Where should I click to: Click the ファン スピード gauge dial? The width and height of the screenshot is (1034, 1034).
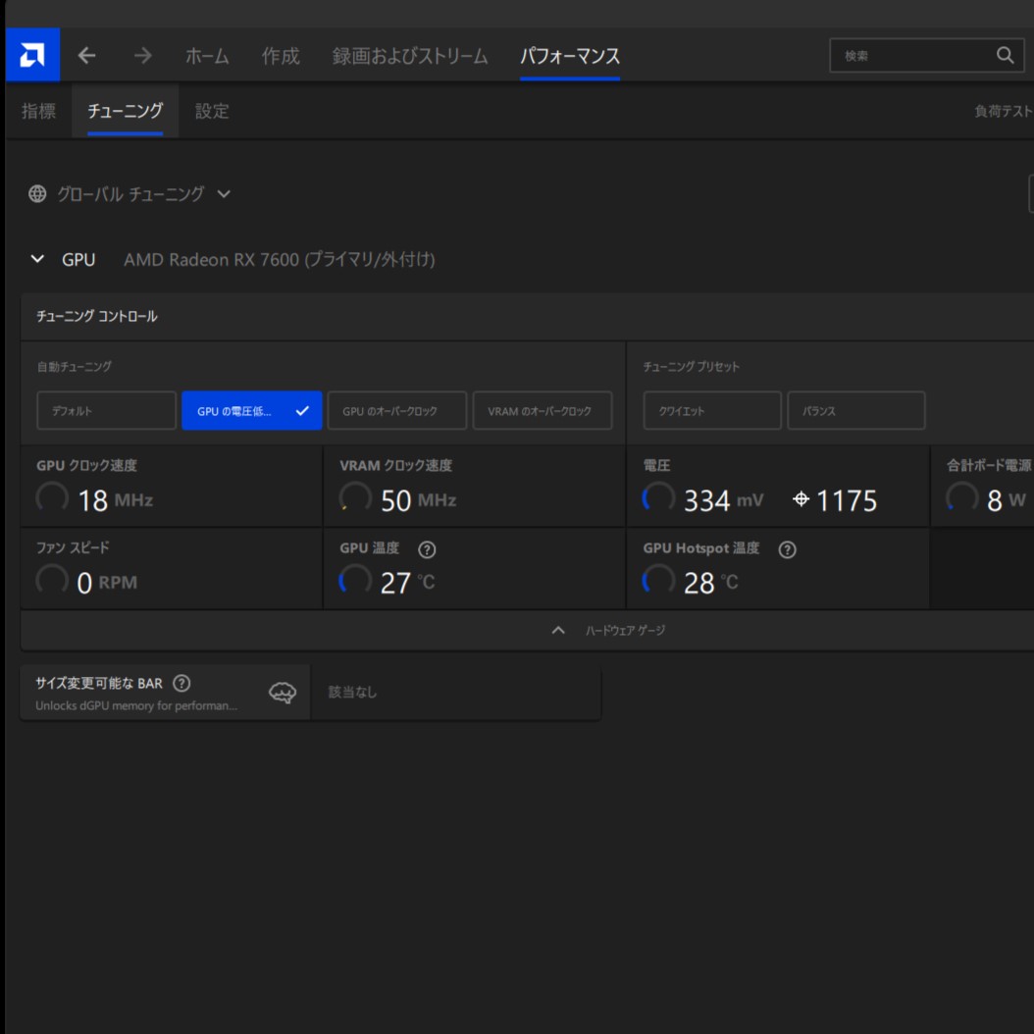tap(52, 581)
